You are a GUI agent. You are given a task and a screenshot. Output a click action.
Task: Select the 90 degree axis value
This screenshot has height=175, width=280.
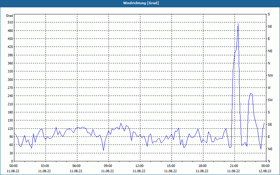[11, 137]
